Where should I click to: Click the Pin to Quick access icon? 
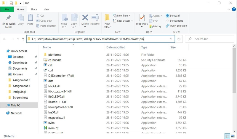9,18
